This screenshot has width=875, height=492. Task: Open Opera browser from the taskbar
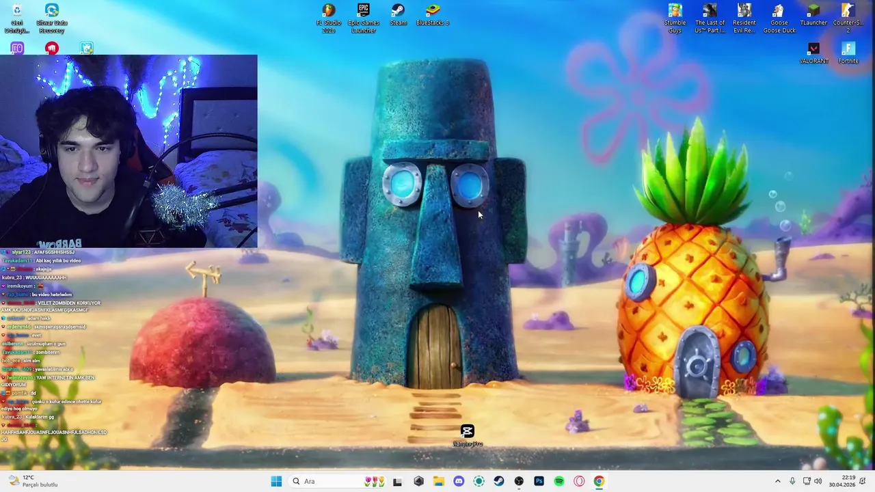pyautogui.click(x=579, y=481)
